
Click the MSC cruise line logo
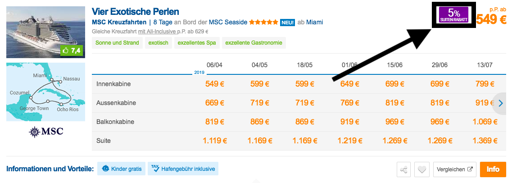click(46, 132)
